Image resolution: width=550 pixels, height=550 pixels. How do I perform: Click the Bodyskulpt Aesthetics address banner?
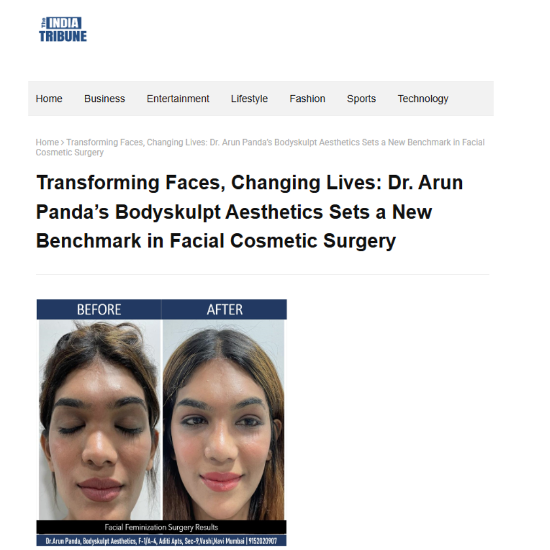click(161, 540)
